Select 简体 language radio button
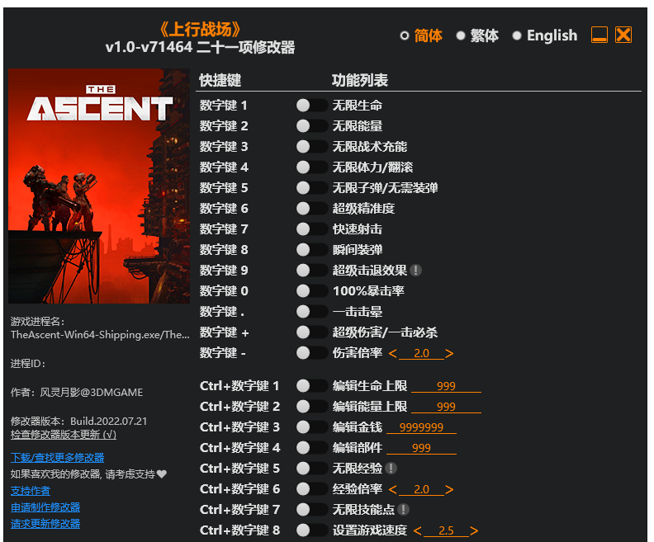654x542 pixels. pyautogui.click(x=404, y=35)
